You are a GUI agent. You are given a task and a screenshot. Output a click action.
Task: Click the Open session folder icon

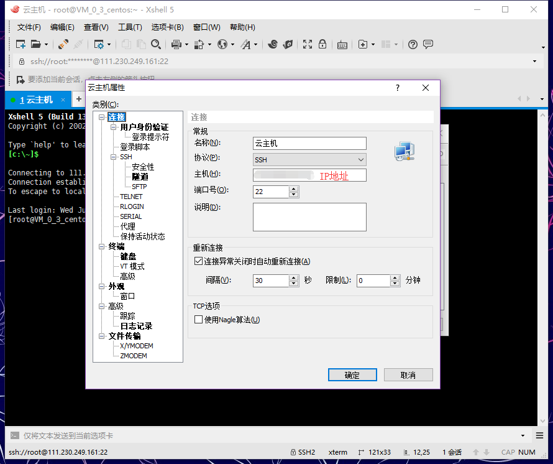coord(35,45)
